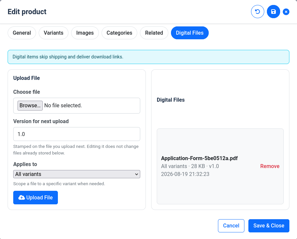The image size is (297, 239).
Task: Expand the Applies to variants dropdown
Action: click(x=77, y=174)
